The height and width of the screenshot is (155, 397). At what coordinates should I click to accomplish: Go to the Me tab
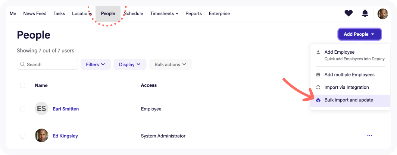(x=13, y=14)
